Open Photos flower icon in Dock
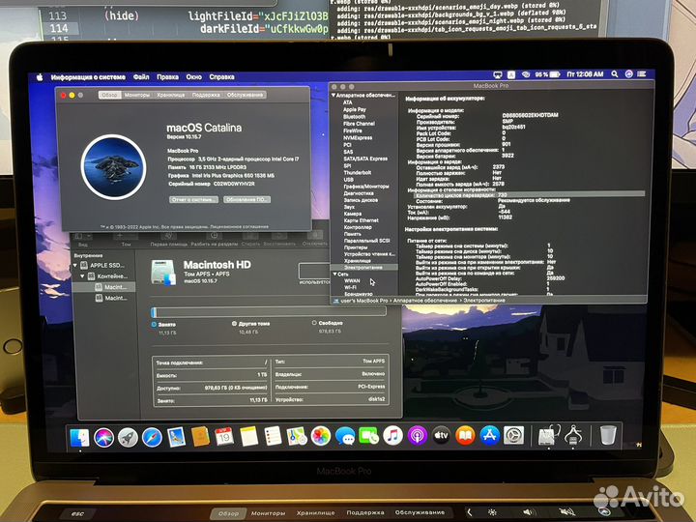The width and height of the screenshot is (696, 522). click(x=321, y=436)
